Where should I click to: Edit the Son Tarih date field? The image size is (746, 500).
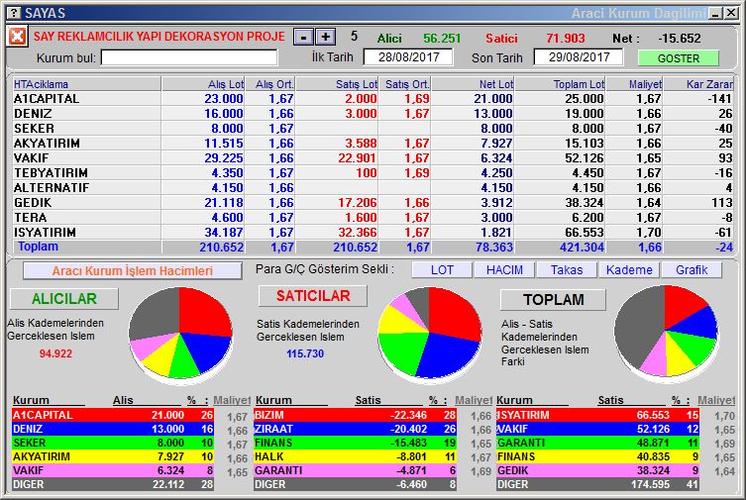[x=579, y=57]
